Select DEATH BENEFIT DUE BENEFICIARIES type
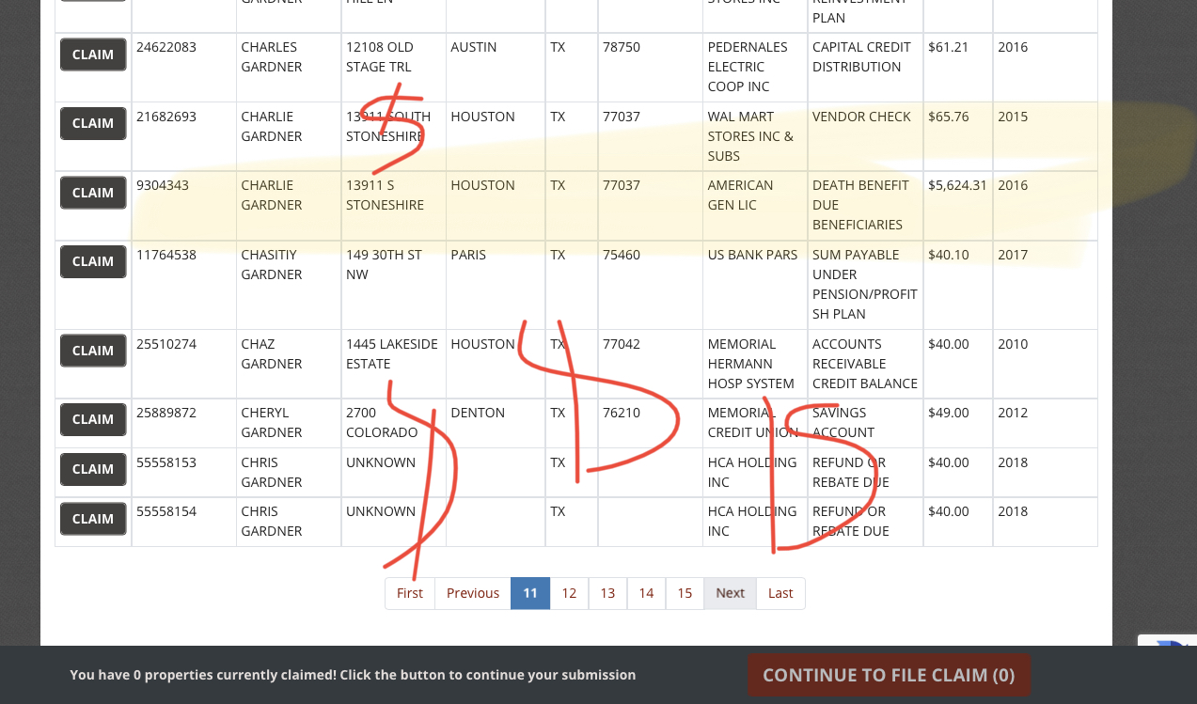1197x704 pixels. tap(865, 205)
